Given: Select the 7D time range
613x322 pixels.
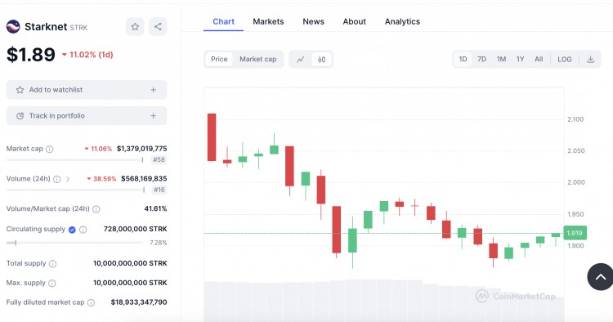Looking at the screenshot, I should [481, 60].
